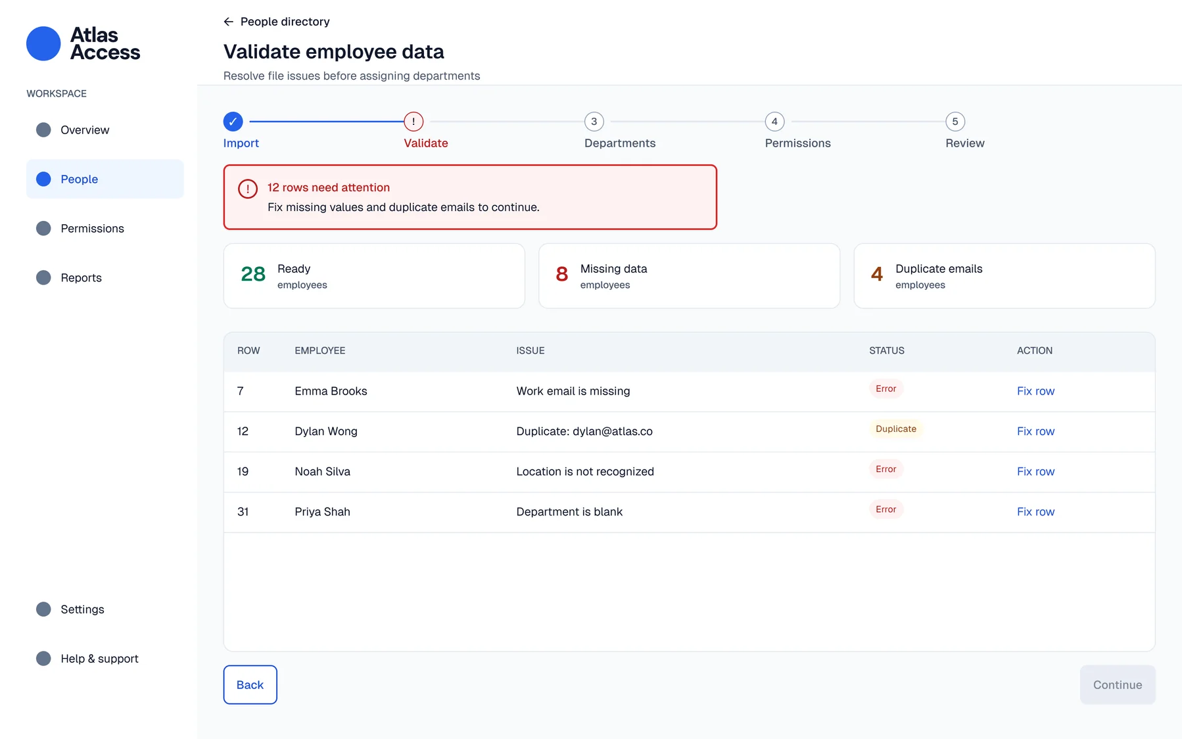Select step 5 circle for Review
1182x739 pixels.
[x=955, y=122]
